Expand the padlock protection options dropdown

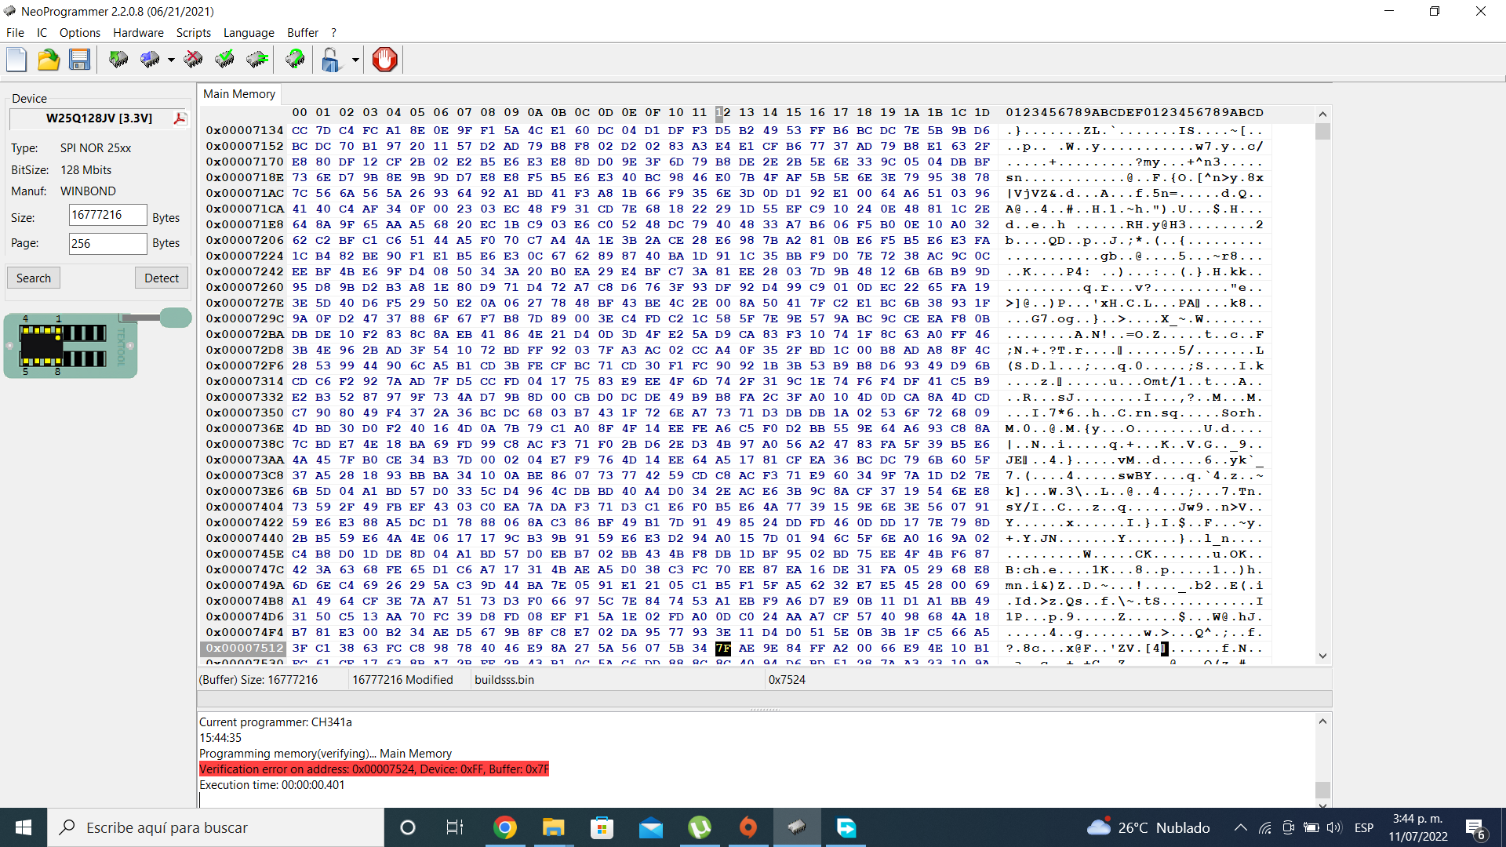point(354,60)
